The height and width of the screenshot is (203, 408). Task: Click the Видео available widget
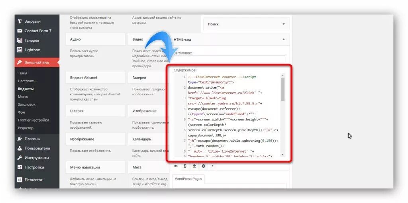click(149, 39)
